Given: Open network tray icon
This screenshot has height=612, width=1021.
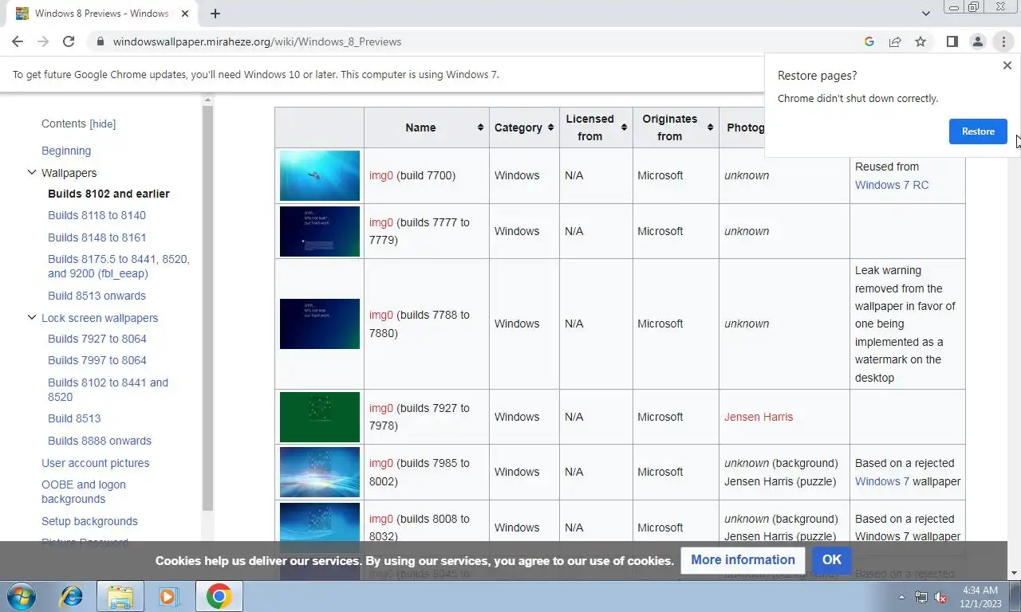Looking at the screenshot, I should click(x=921, y=597).
